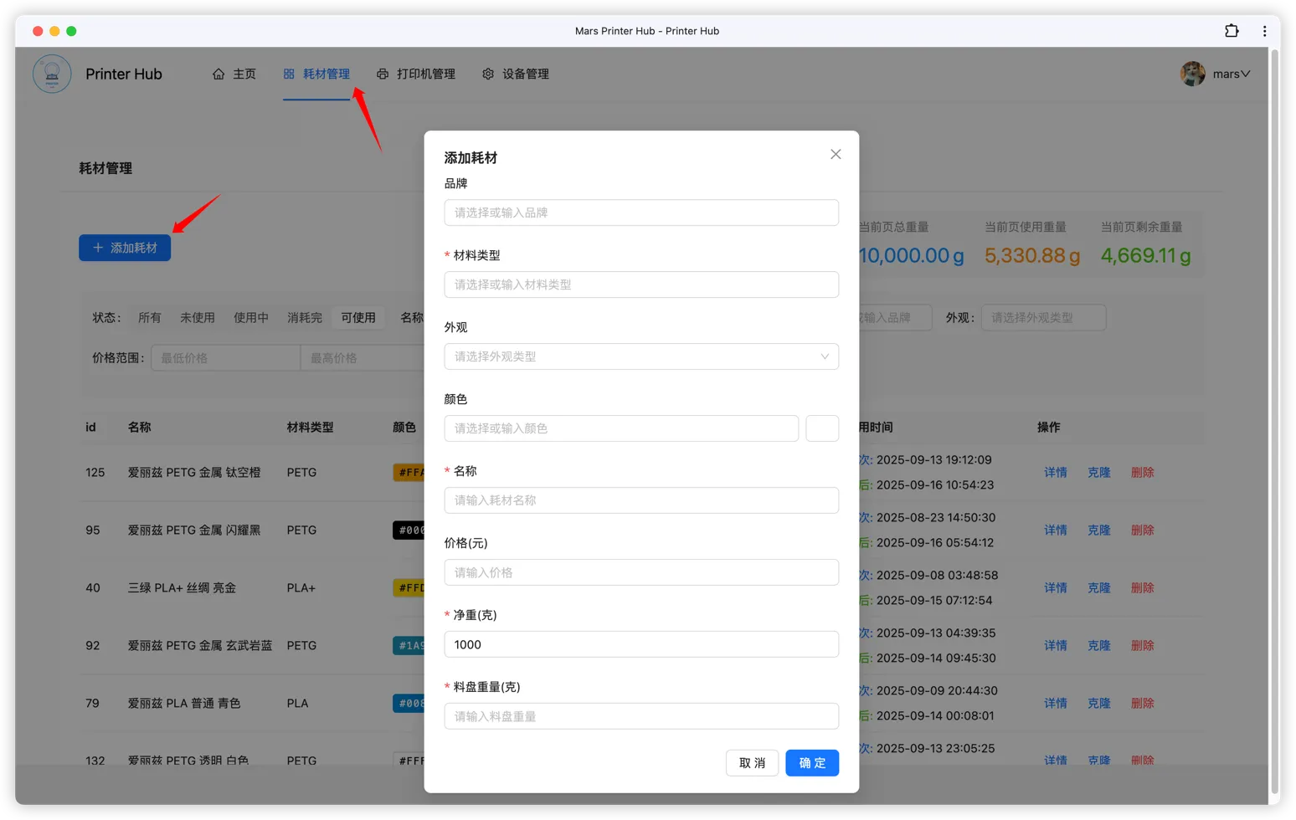Open the 请选择外观类型 filter dropdown

[1043, 317]
